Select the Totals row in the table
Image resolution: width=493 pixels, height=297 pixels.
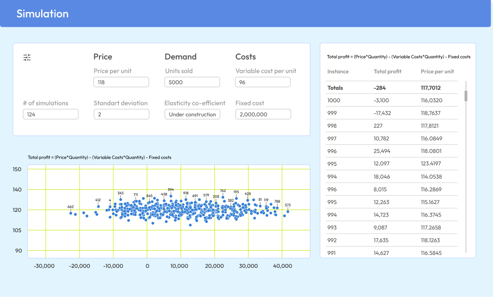click(392, 88)
